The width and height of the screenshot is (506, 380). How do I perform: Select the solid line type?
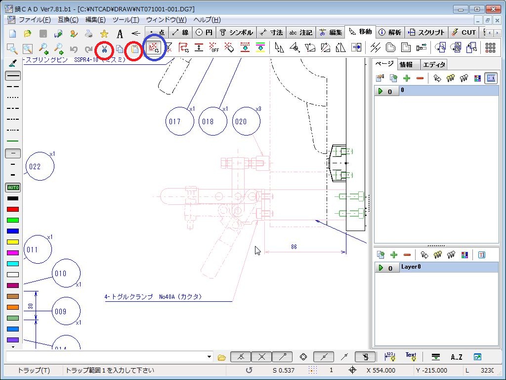pos(13,76)
